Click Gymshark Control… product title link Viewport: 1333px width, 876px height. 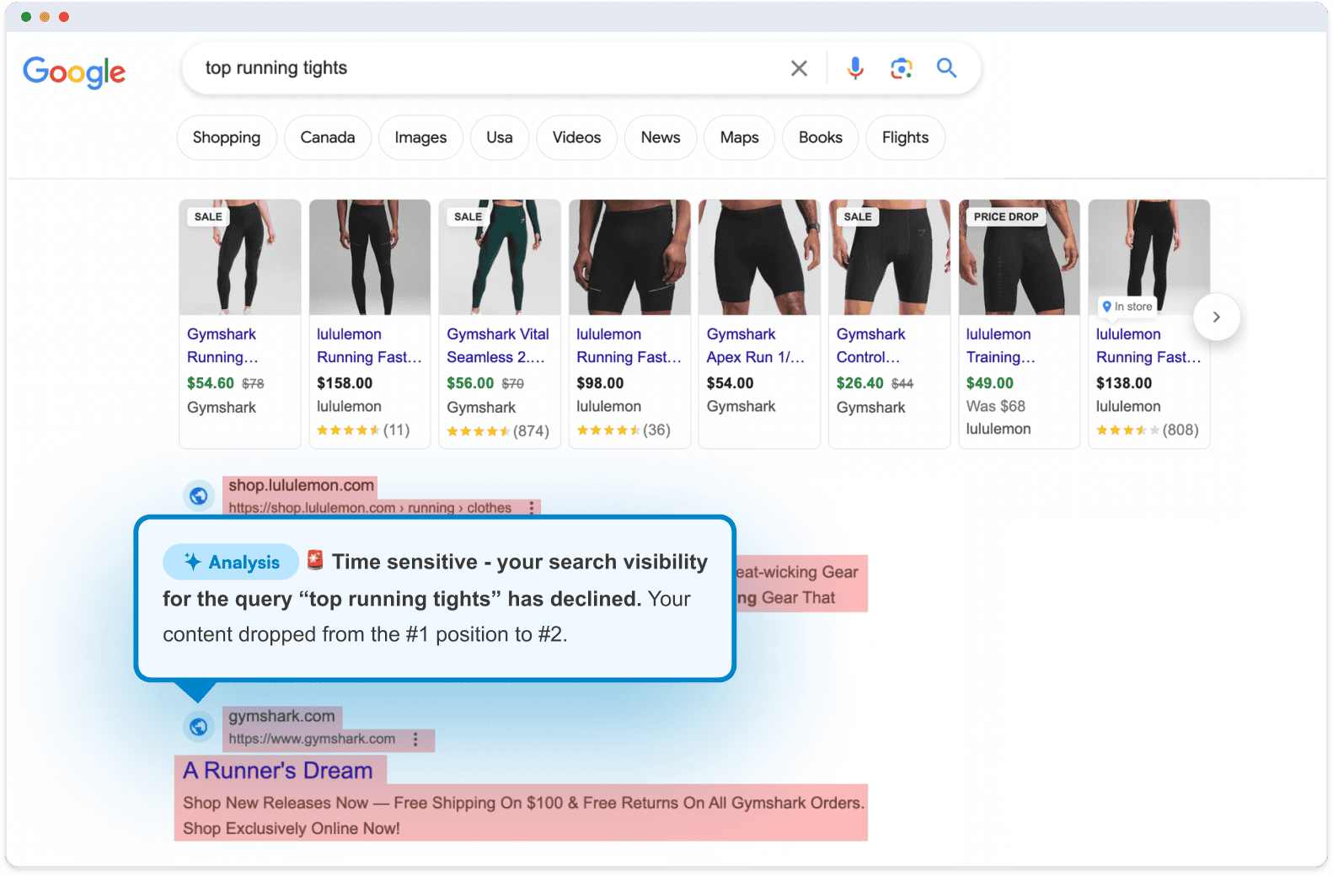pos(870,345)
